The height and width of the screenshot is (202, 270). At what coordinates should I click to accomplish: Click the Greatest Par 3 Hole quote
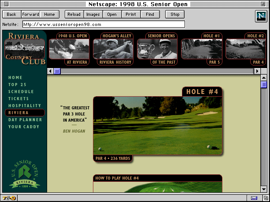pyautogui.click(x=75, y=114)
